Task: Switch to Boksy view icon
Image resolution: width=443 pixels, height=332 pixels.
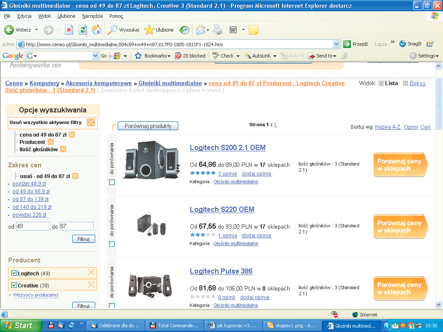Action: click(405, 83)
